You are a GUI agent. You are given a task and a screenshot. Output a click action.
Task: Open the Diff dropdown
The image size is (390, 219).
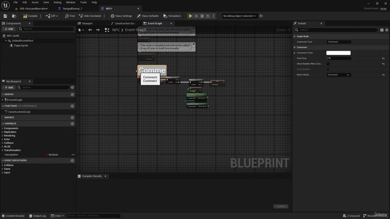pos(52,16)
